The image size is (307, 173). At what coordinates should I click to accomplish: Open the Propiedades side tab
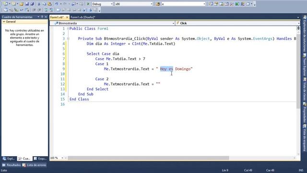click(305, 112)
